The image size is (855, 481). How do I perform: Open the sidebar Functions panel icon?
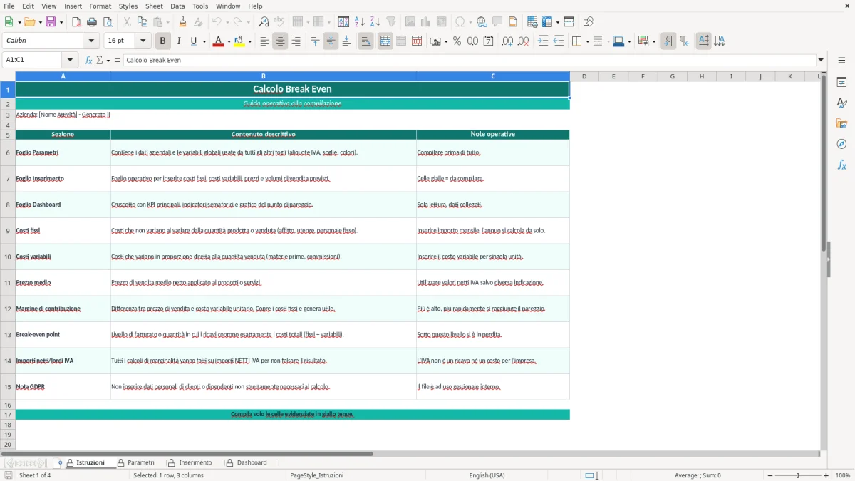(x=841, y=165)
